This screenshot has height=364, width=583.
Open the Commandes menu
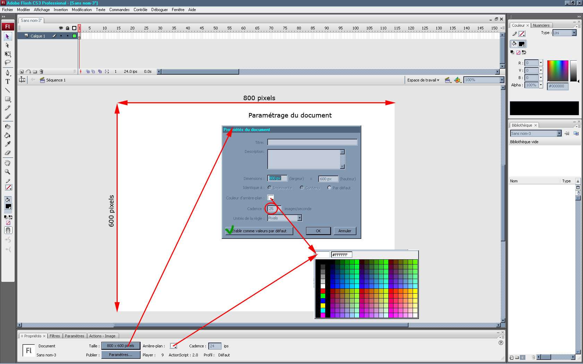[x=119, y=10]
